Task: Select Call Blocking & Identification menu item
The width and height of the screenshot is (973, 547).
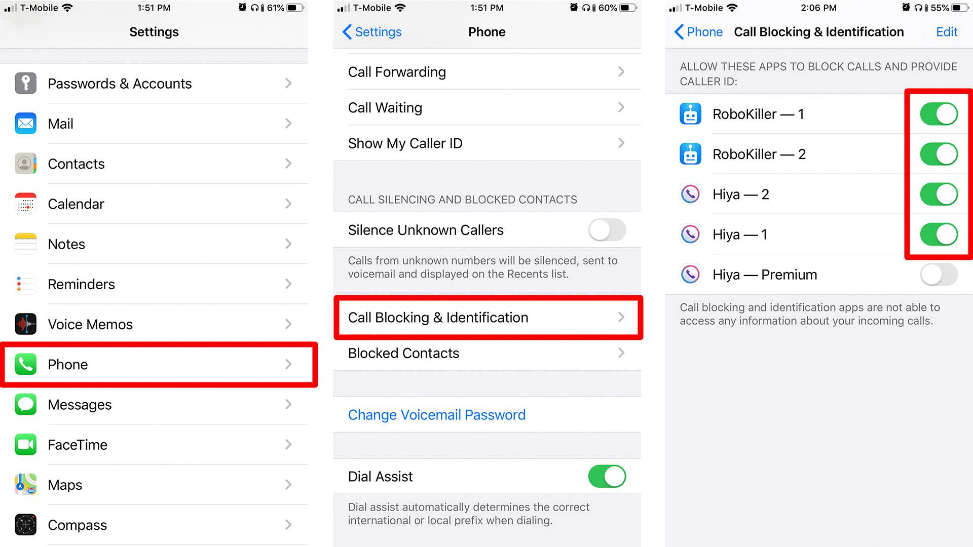Action: pos(486,317)
